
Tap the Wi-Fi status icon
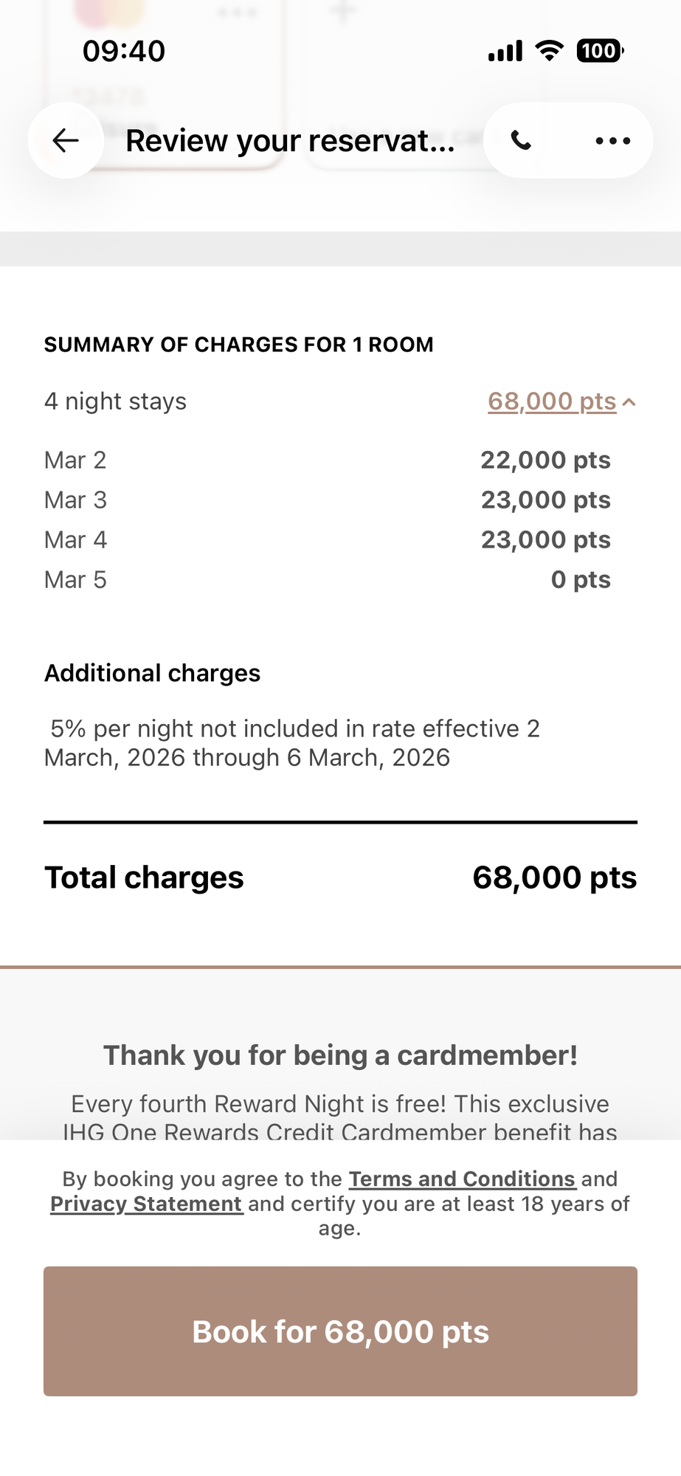549,51
